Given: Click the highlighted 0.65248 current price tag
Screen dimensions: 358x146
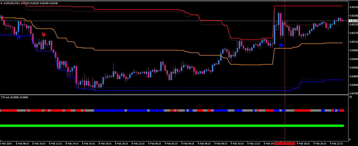Looking at the screenshot, I should pyautogui.click(x=353, y=21).
